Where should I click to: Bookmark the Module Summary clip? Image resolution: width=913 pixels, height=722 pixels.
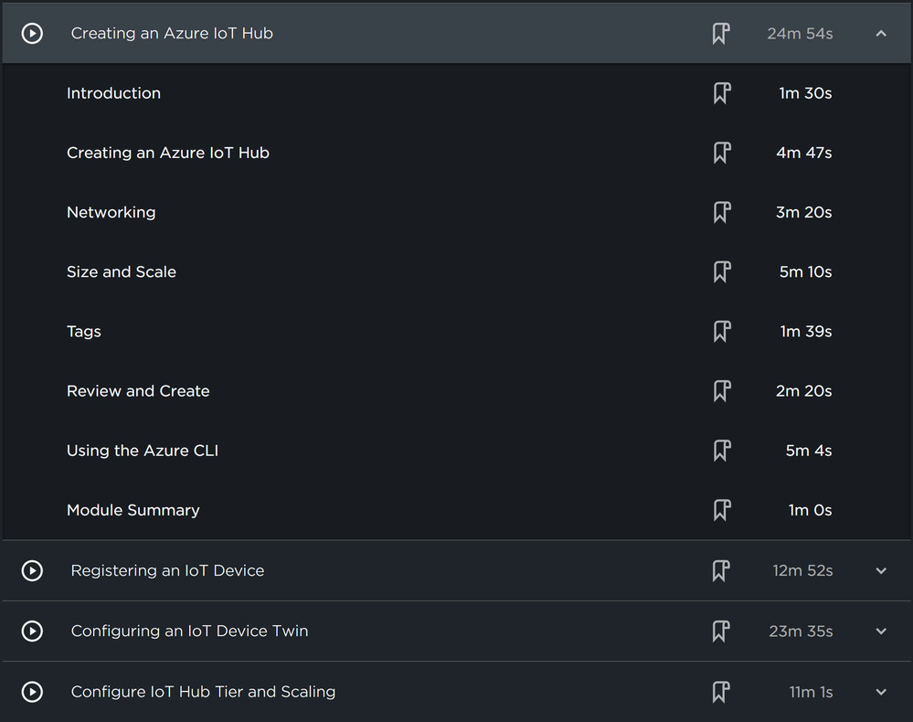721,510
